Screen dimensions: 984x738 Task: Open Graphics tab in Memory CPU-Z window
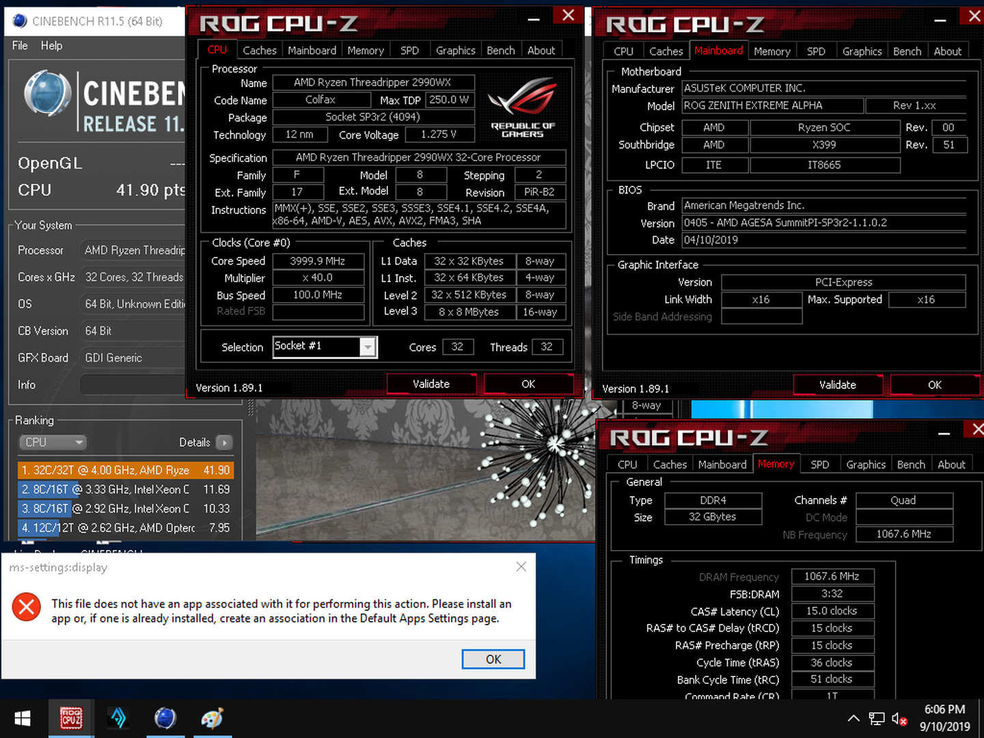[x=866, y=465]
